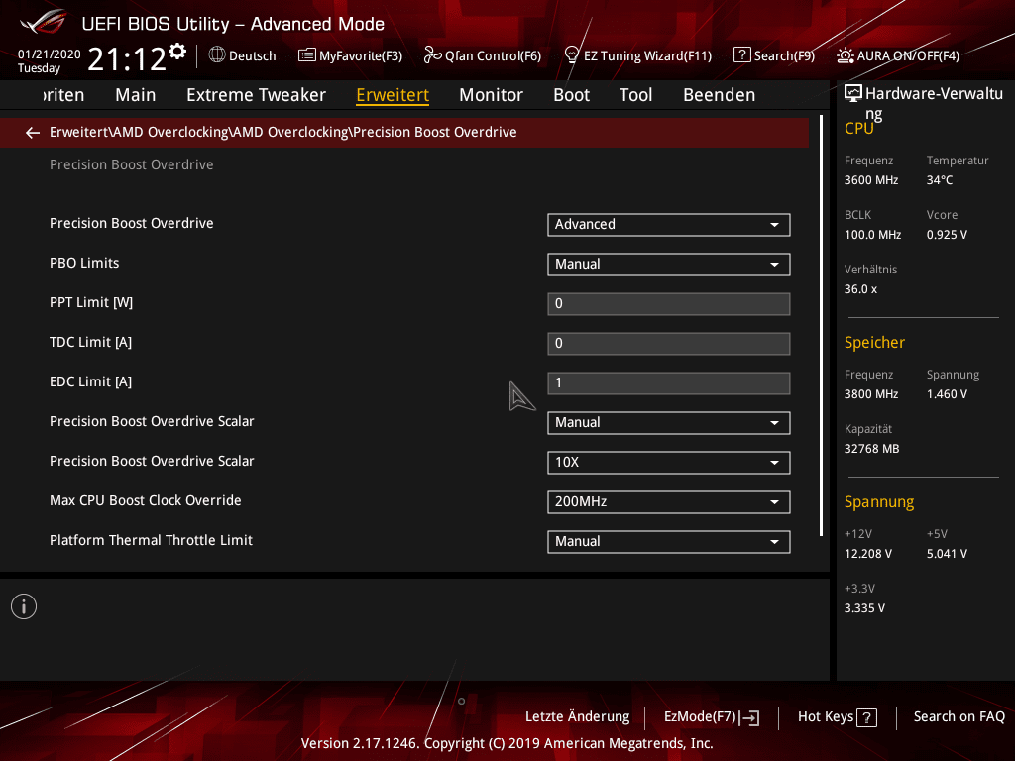This screenshot has width=1015, height=761.
Task: Click the ROG logo
Action: tap(44, 22)
